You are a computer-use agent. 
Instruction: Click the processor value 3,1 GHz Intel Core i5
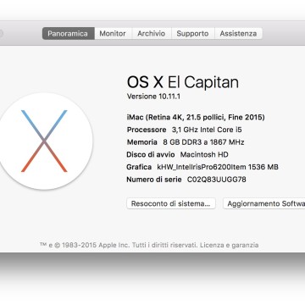point(207,130)
